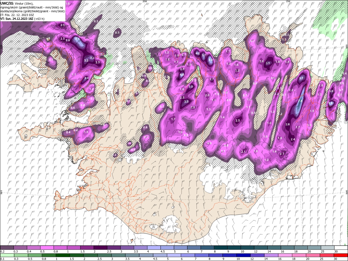Select the deep blue rain swatch between 10 and 12
The height and width of the screenshot is (261, 348).
[x=244, y=255]
